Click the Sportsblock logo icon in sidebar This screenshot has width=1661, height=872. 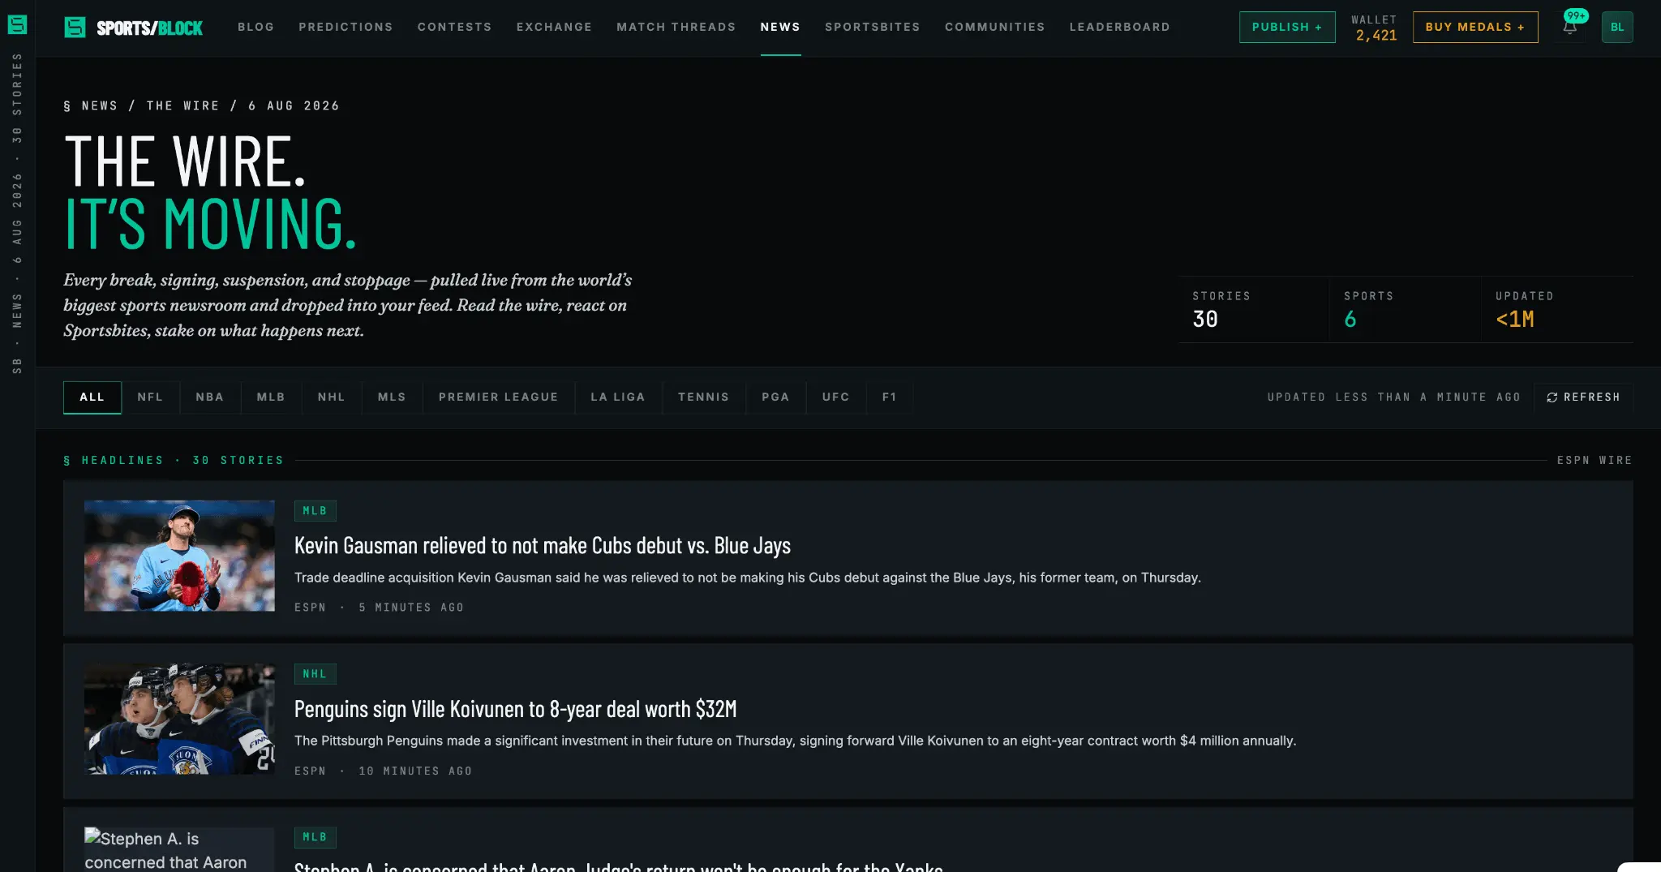click(17, 24)
